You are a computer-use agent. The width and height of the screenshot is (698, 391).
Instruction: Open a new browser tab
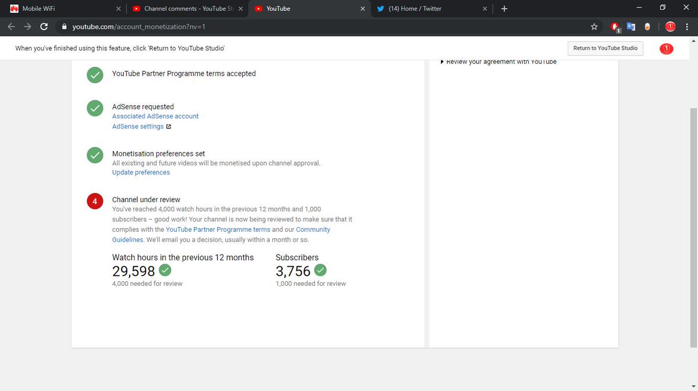click(x=504, y=9)
